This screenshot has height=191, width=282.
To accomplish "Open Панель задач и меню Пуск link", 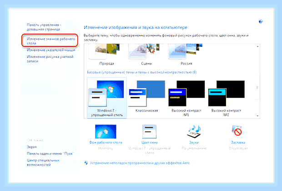I will click(x=50, y=153).
